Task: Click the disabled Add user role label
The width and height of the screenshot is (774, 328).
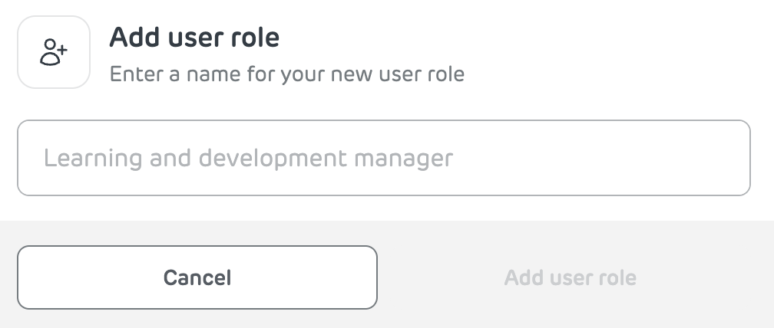Action: pyautogui.click(x=570, y=277)
